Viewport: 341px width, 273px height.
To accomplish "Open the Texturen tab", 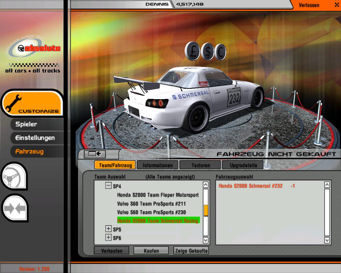I will (x=200, y=165).
